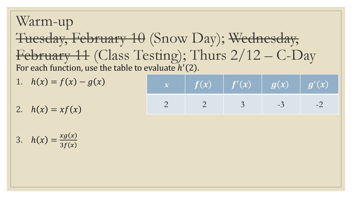352x198 pixels.
Task: Click the x column header cell
Action: (x=166, y=84)
